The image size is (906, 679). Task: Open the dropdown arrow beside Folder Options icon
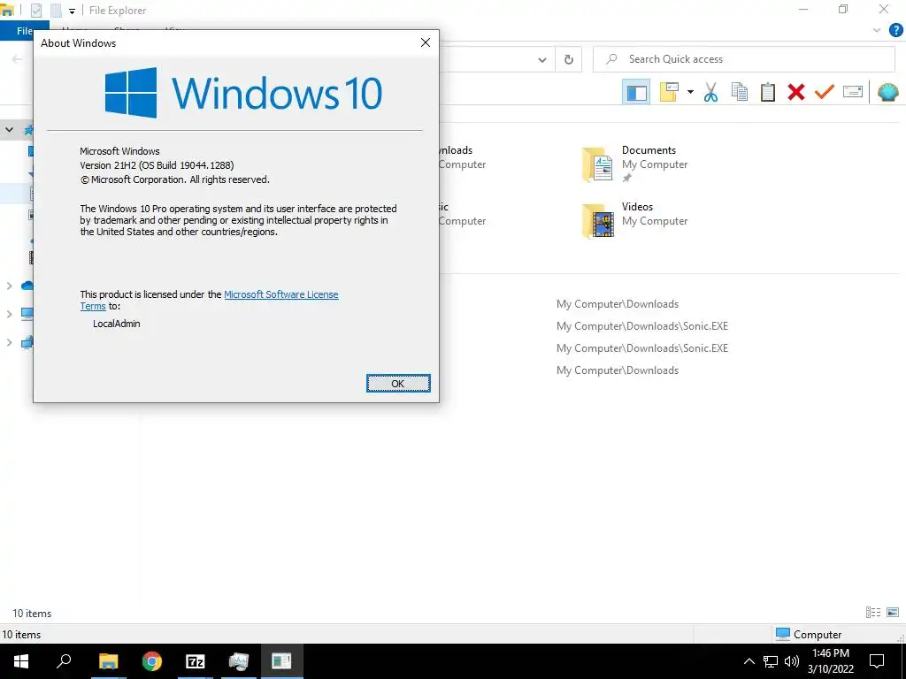[x=690, y=92]
